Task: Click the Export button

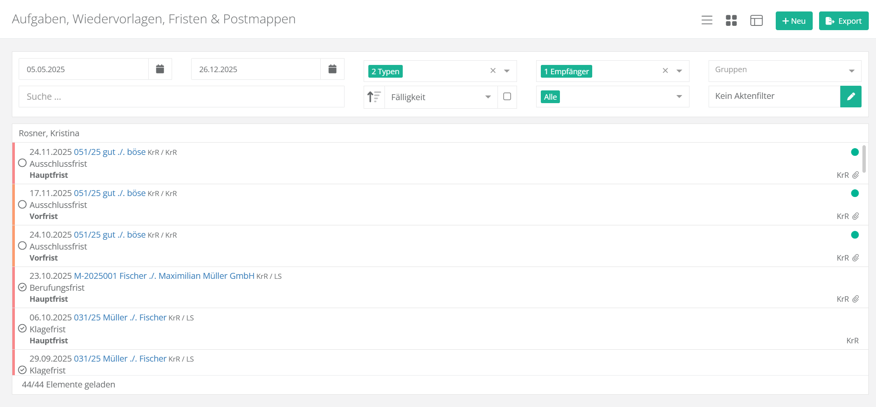Action: (x=843, y=21)
